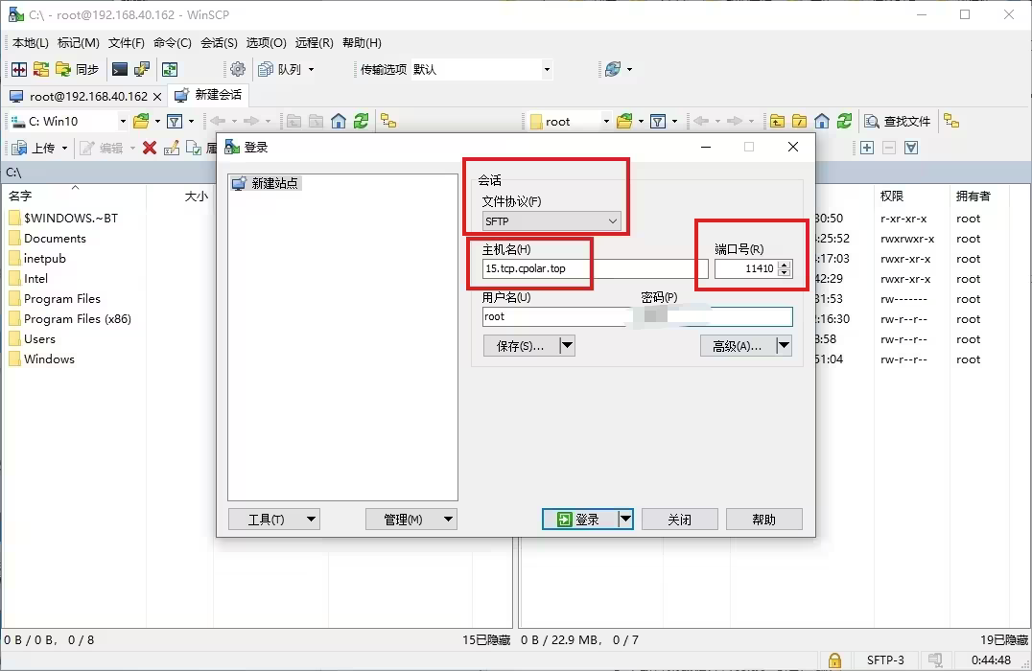1032x671 pixels.
Task: Close the root@192.168.40.162 session tab
Action: (x=157, y=97)
